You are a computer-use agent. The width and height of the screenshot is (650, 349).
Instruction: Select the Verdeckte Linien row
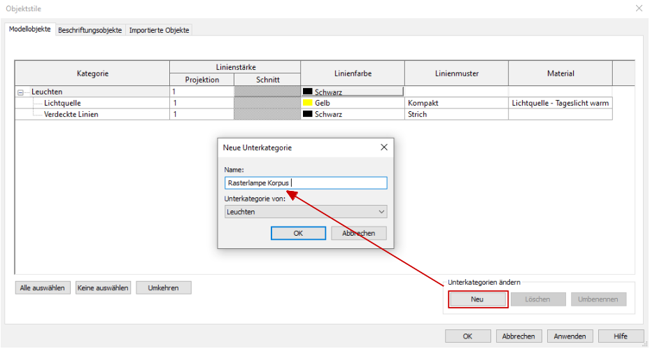(71, 114)
